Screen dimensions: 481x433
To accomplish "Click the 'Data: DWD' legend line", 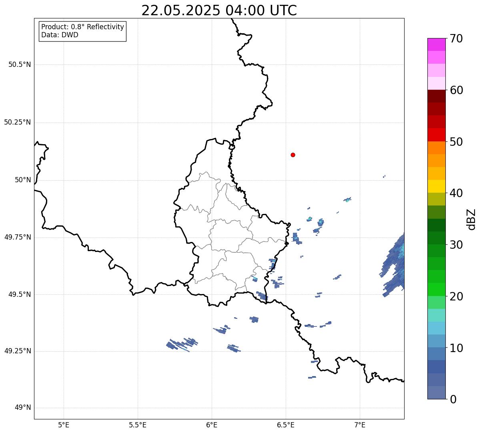I will click(x=60, y=35).
